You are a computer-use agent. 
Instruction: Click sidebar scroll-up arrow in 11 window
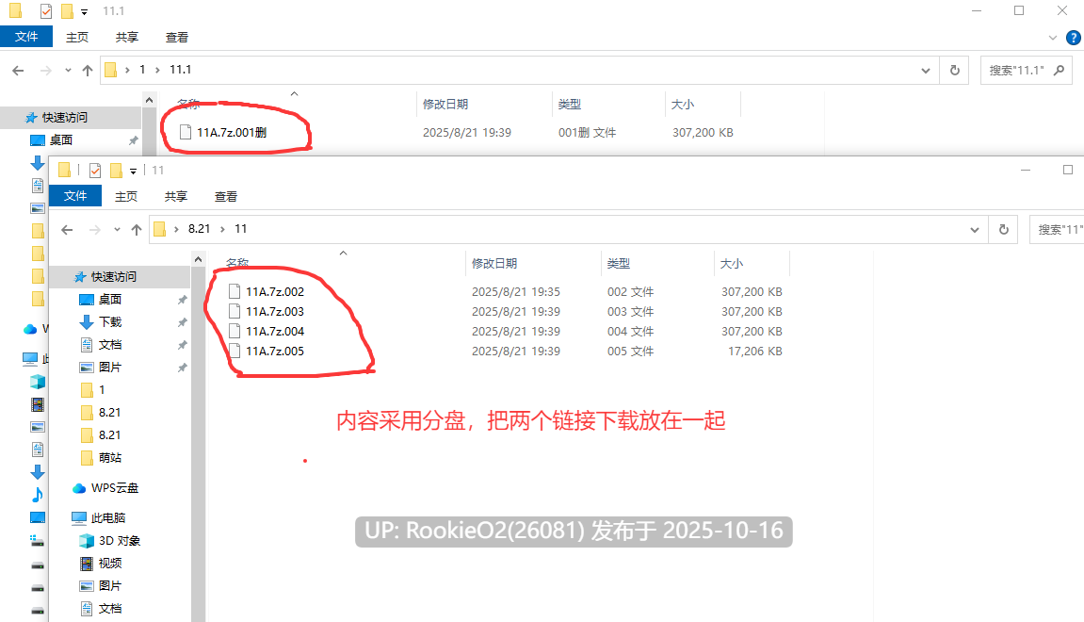[199, 259]
